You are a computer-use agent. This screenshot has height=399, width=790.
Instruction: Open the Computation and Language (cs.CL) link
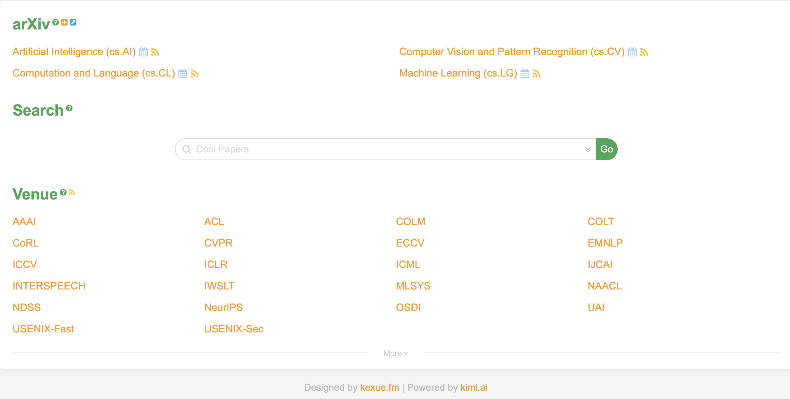94,73
